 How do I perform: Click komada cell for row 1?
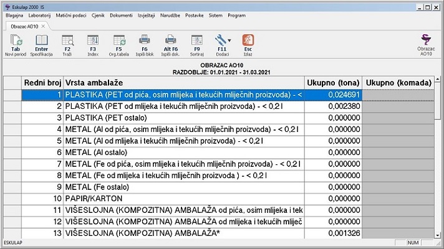coord(398,95)
